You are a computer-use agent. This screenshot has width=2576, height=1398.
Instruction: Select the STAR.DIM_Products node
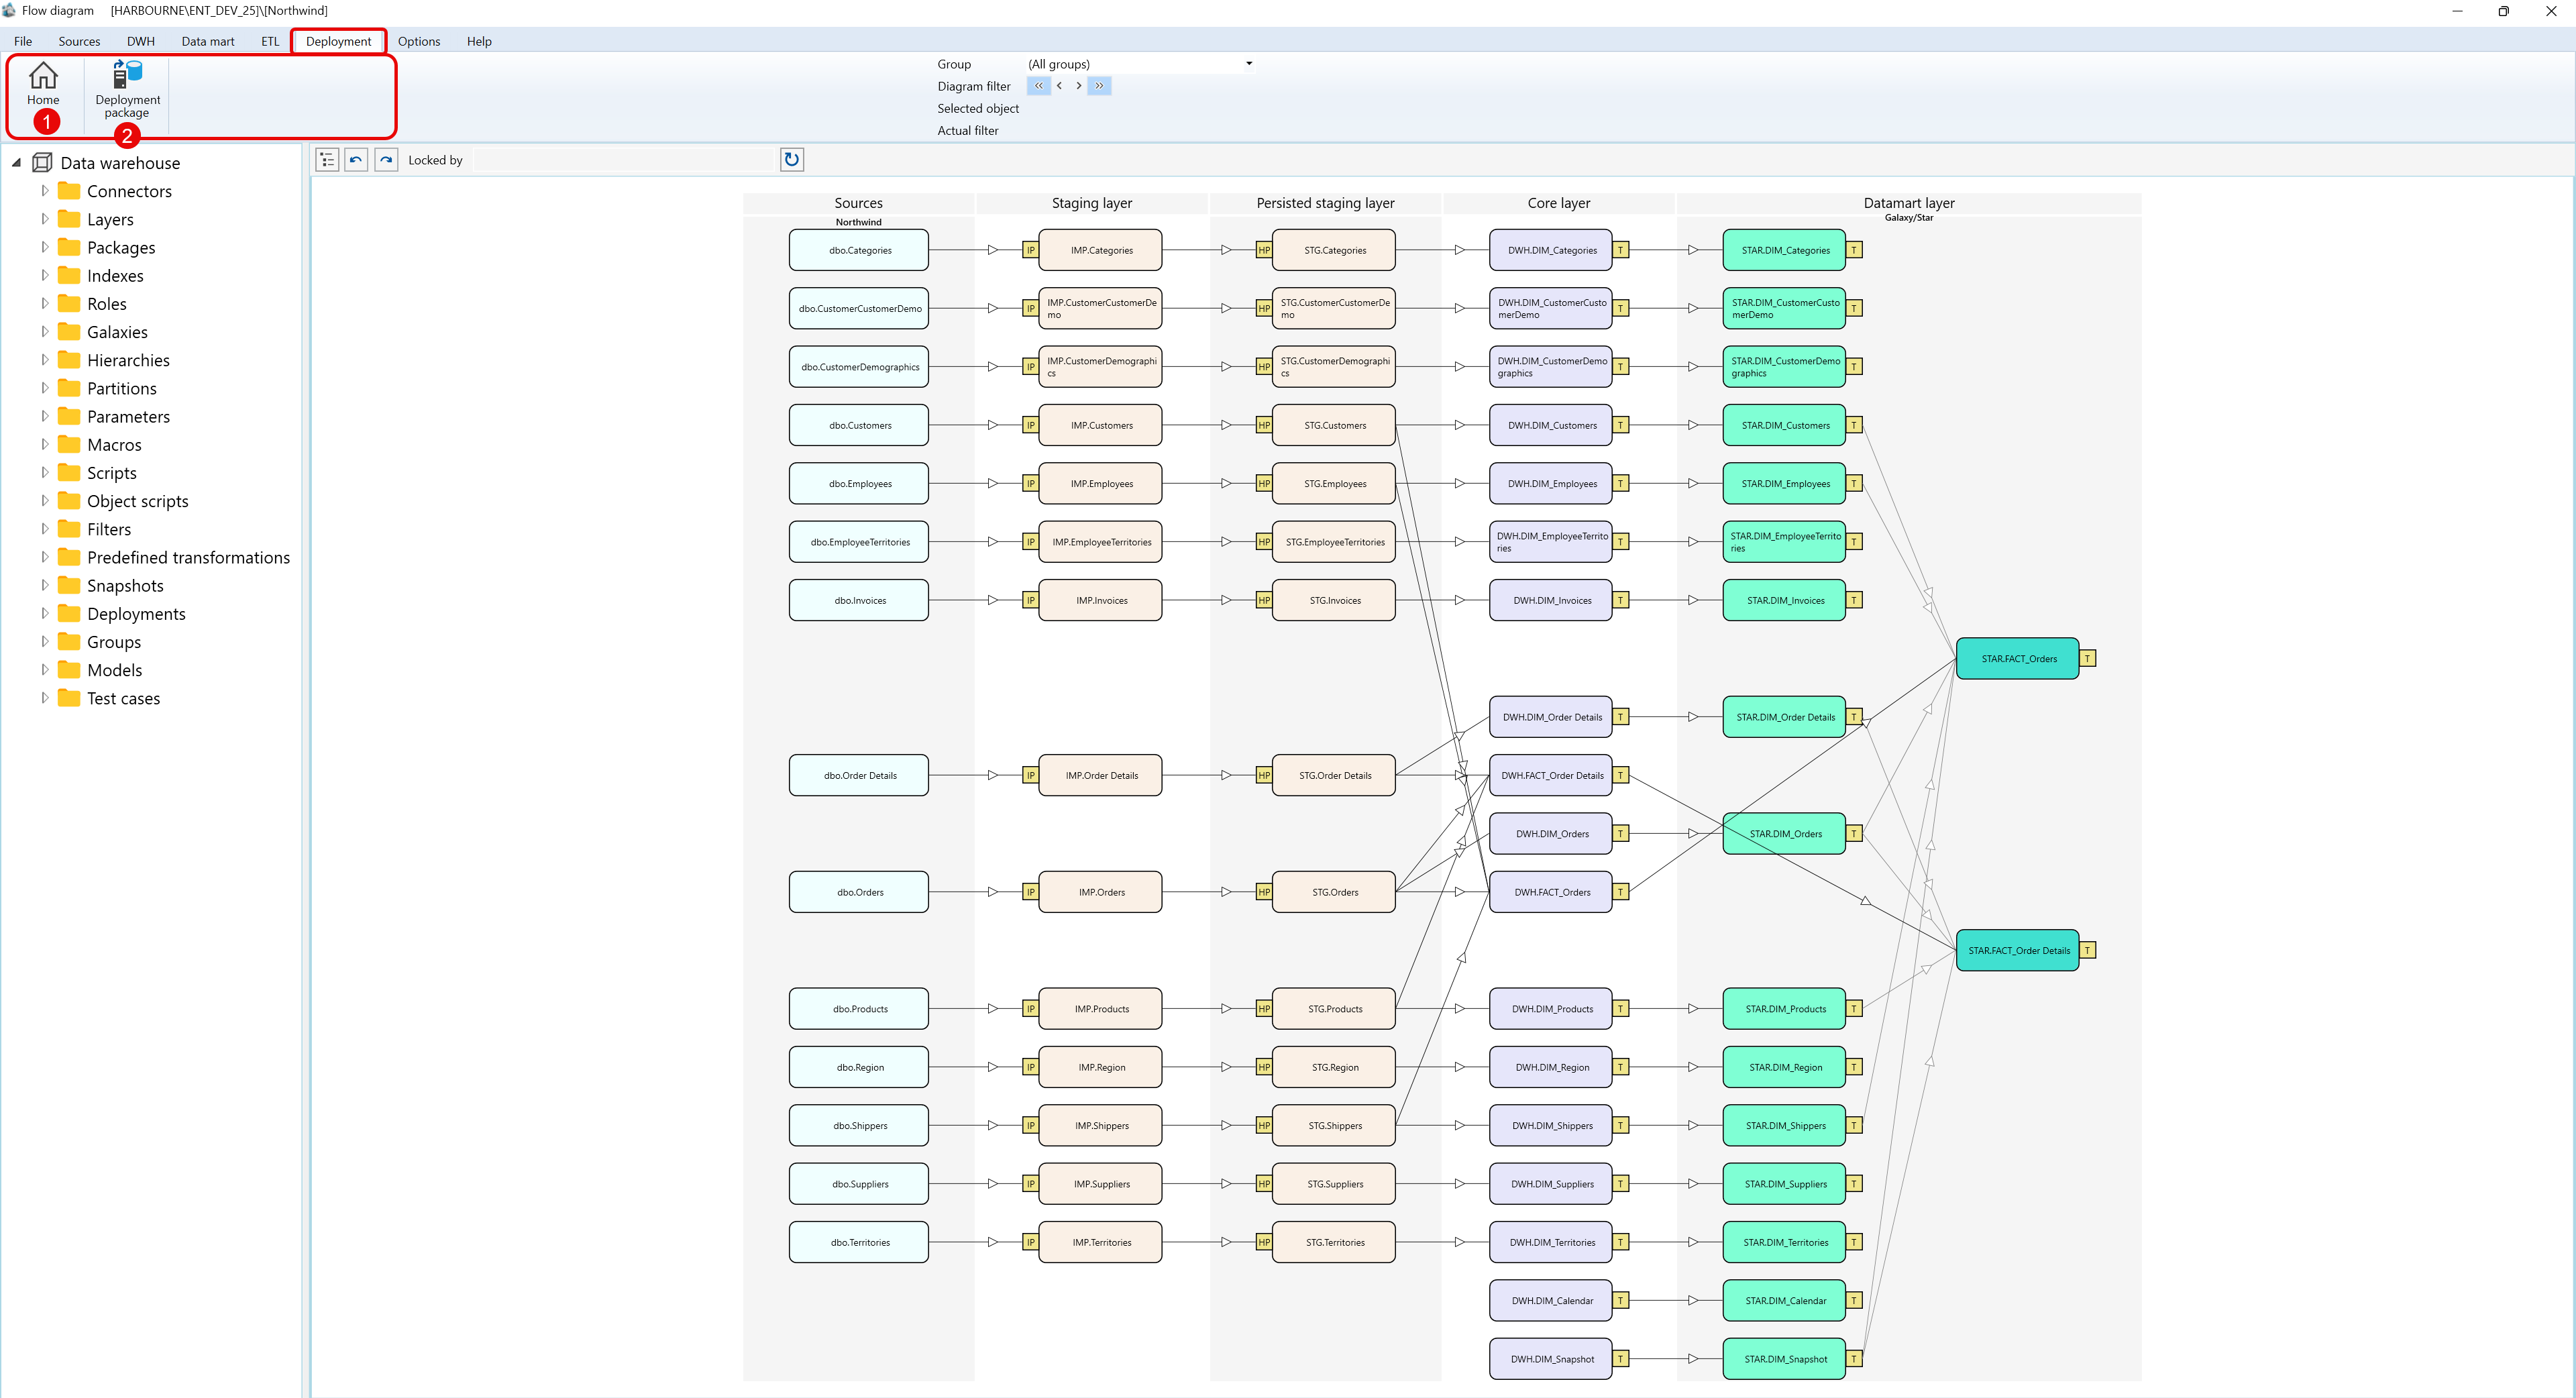click(x=1785, y=1009)
